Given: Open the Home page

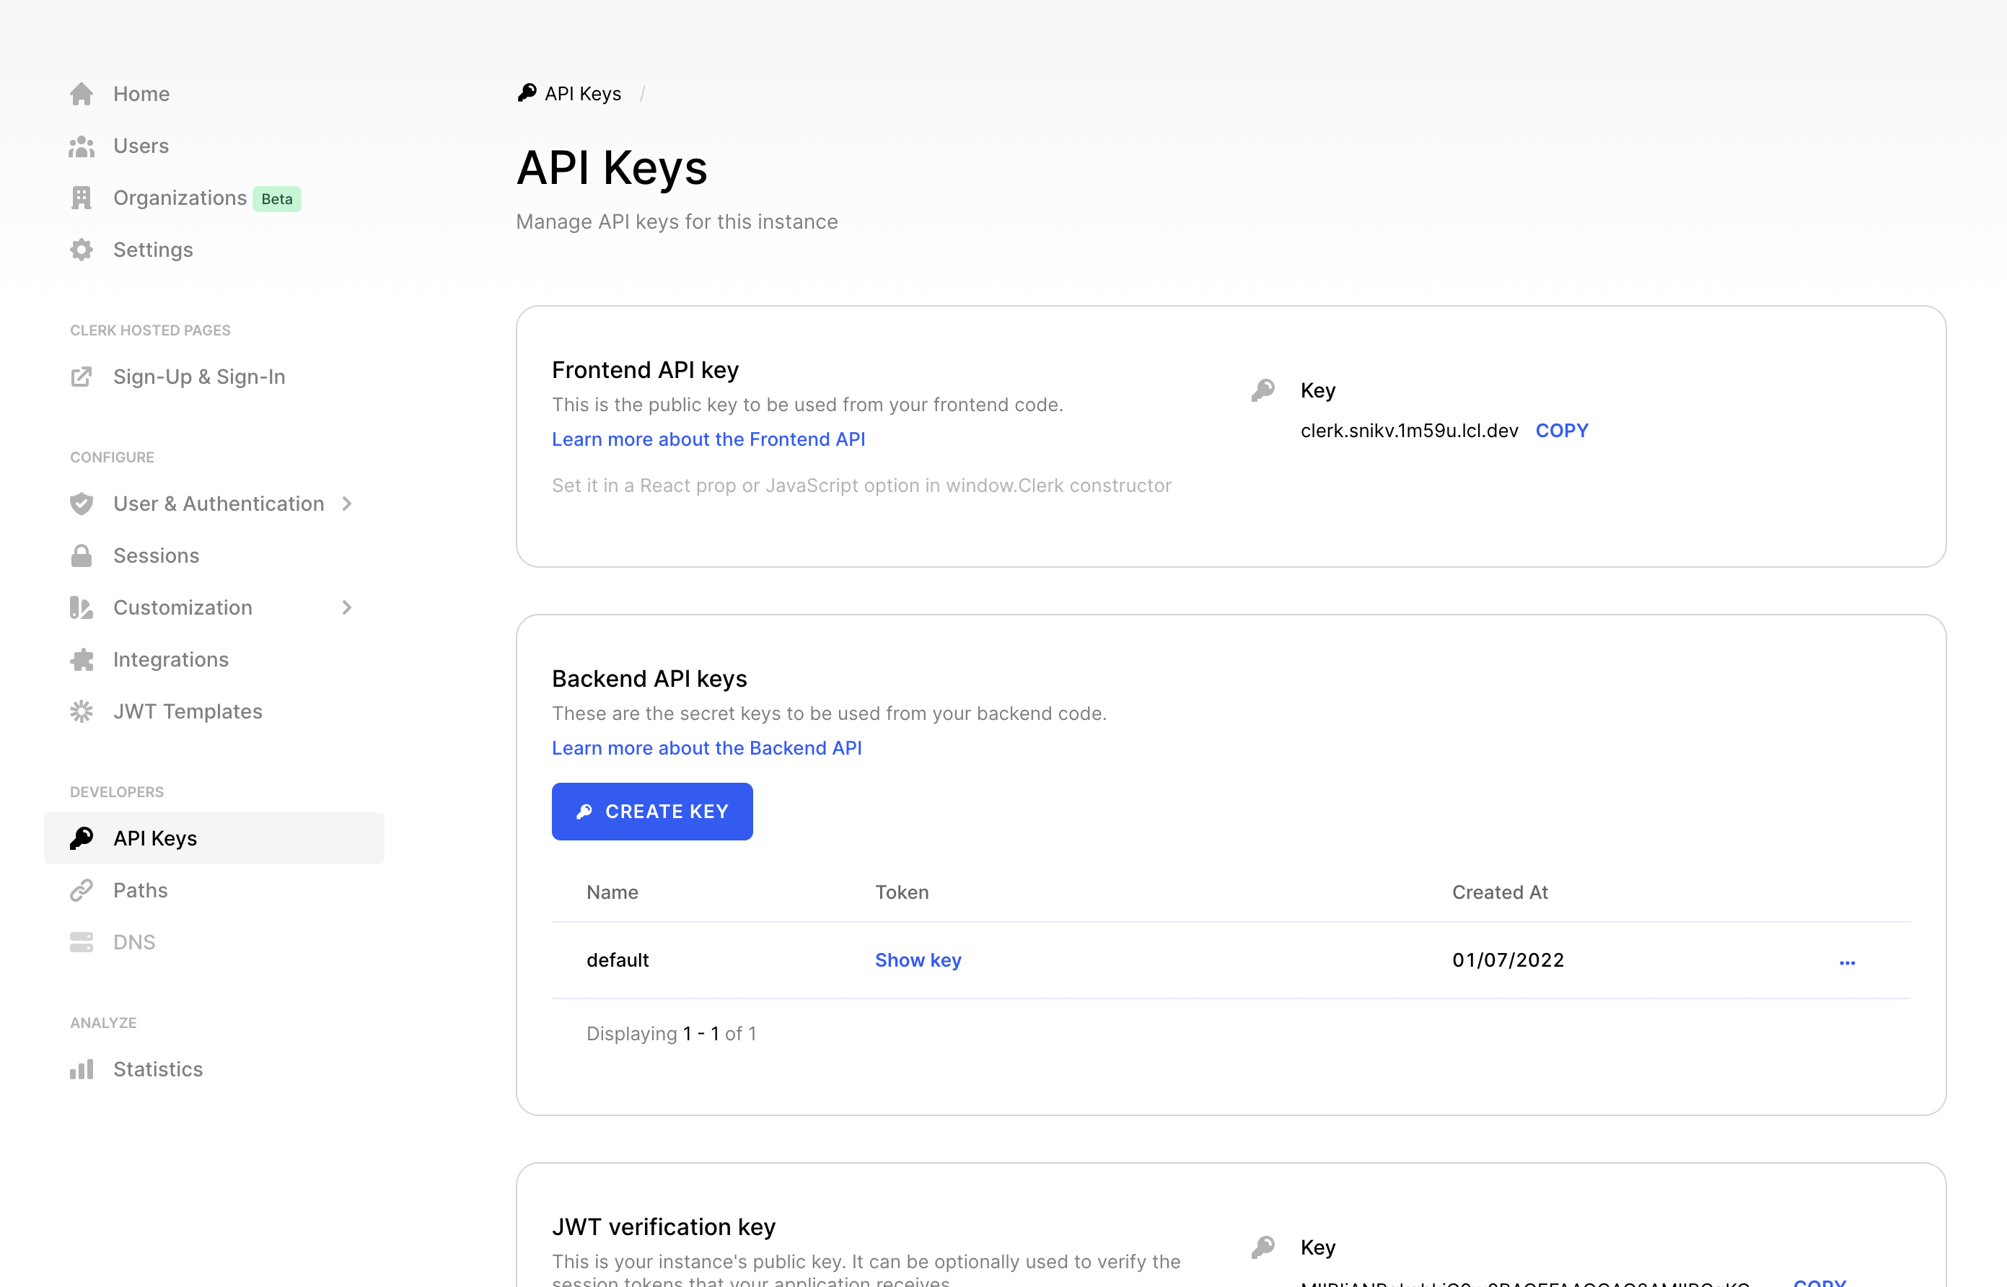Looking at the screenshot, I should coord(141,94).
